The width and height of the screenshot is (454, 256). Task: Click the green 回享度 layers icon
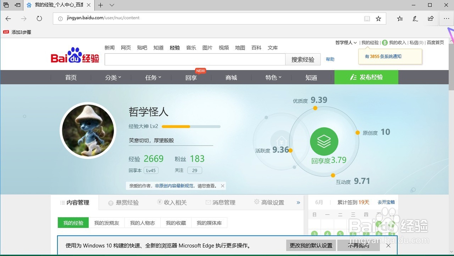tap(324, 141)
